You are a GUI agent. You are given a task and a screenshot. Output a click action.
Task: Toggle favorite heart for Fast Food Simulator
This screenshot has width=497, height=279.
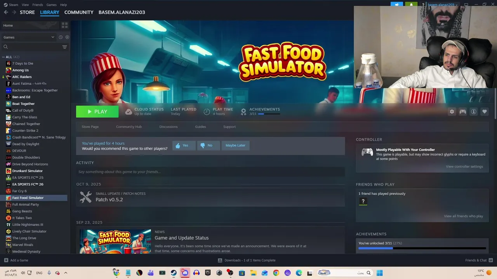(x=485, y=112)
